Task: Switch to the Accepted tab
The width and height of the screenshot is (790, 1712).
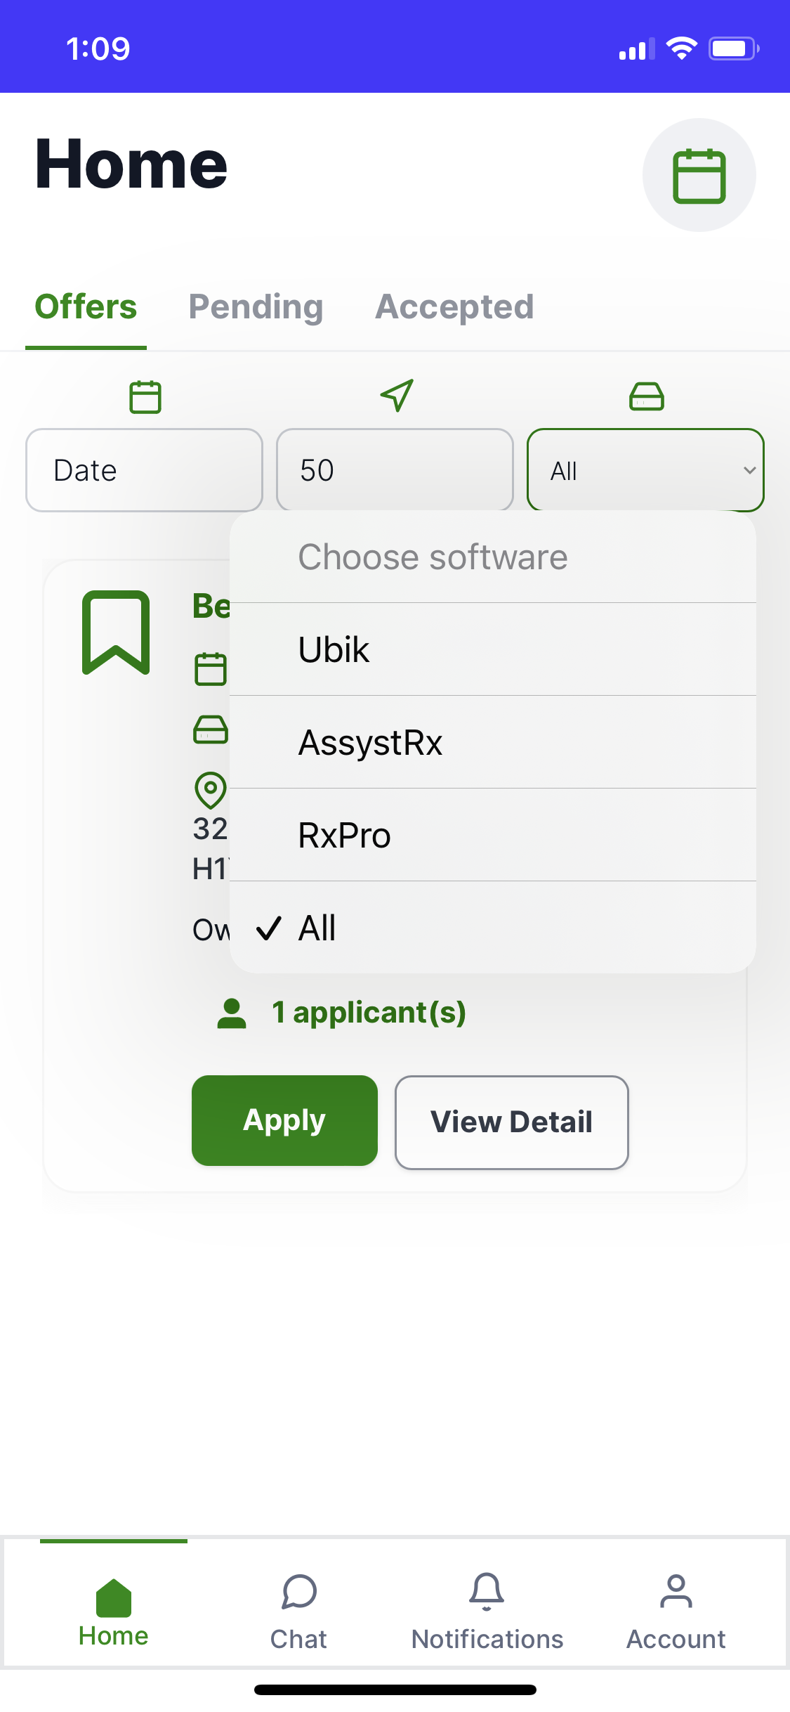Action: click(454, 307)
